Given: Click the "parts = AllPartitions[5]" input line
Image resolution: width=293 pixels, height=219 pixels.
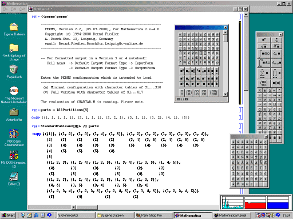Looking at the screenshot, I should click(65, 110).
